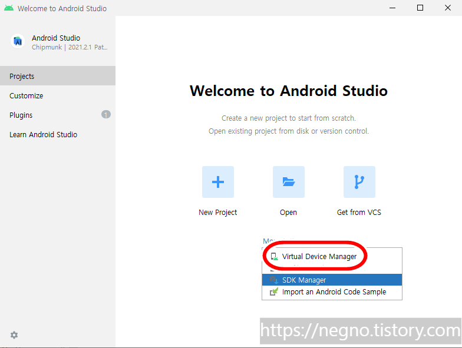Click the Android Studio logo in the sidebar
Viewport: 462px width, 348px height.
coord(18,41)
